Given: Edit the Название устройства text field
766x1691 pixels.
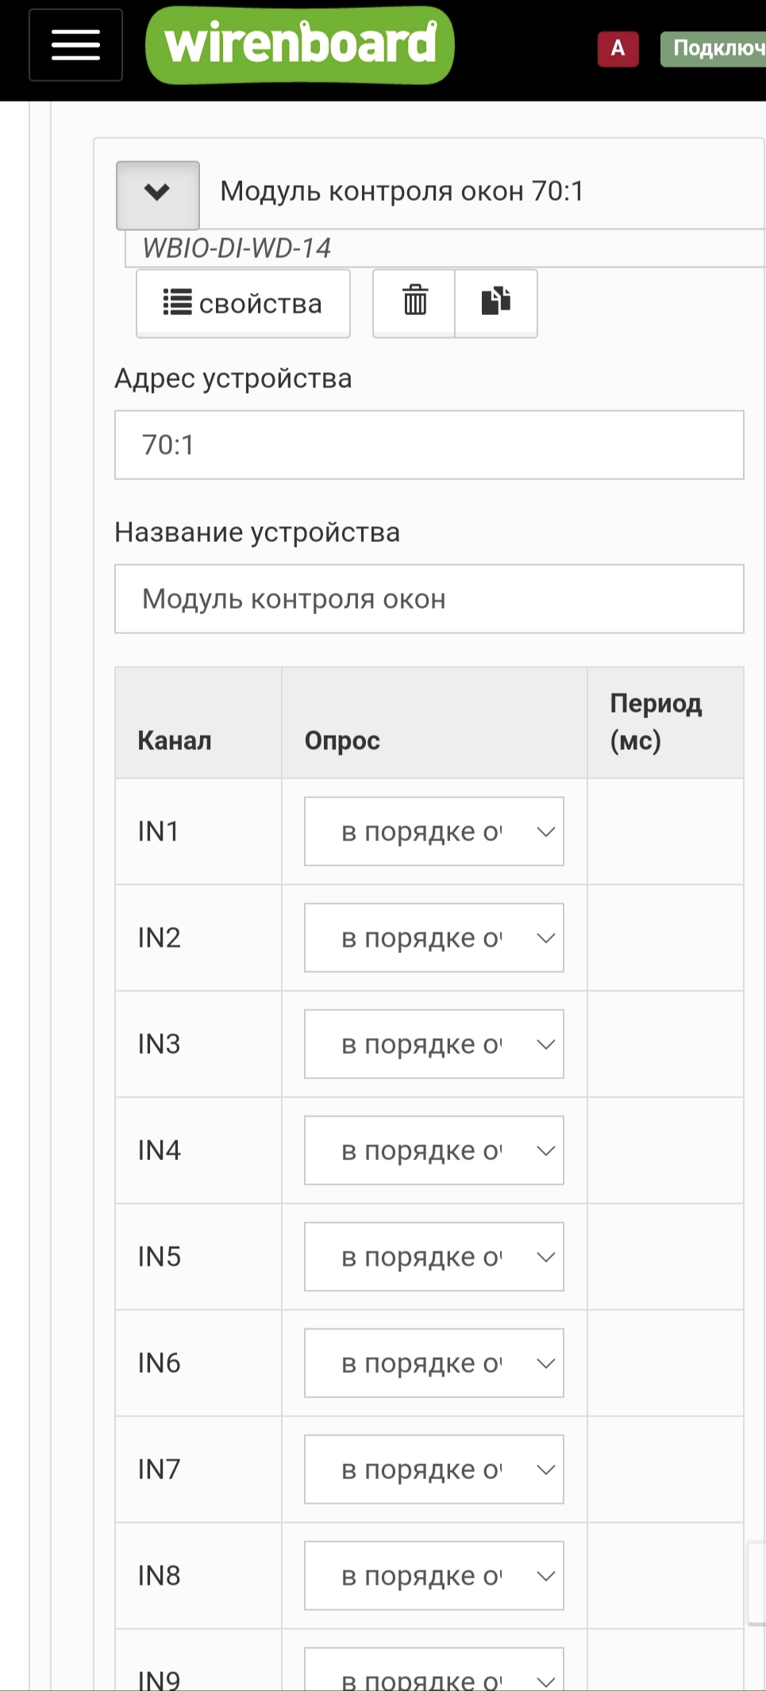Looking at the screenshot, I should coord(429,599).
